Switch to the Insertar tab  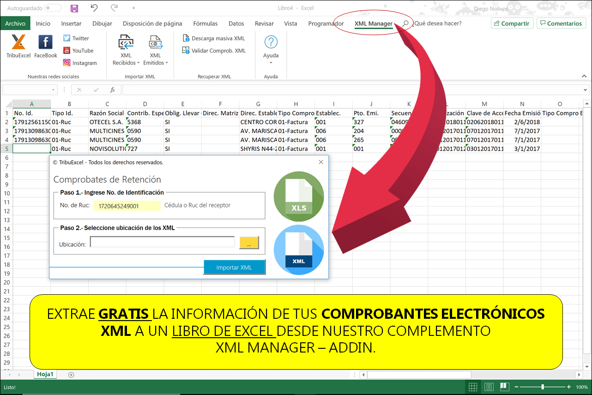[72, 24]
